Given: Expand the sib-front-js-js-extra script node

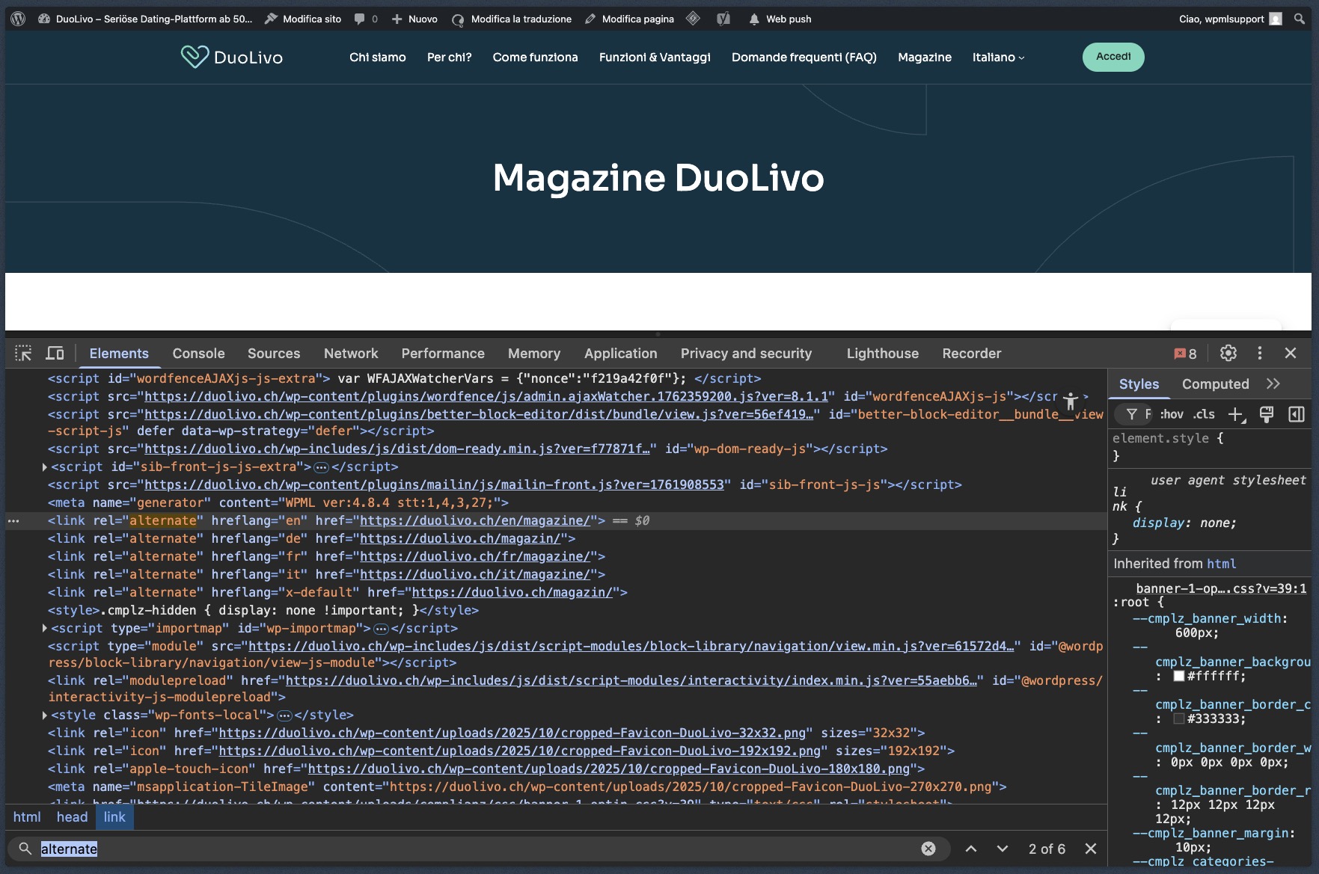Looking at the screenshot, I should tap(45, 467).
